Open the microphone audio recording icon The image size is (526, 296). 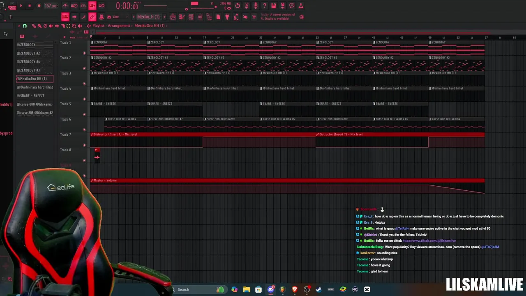256,6
